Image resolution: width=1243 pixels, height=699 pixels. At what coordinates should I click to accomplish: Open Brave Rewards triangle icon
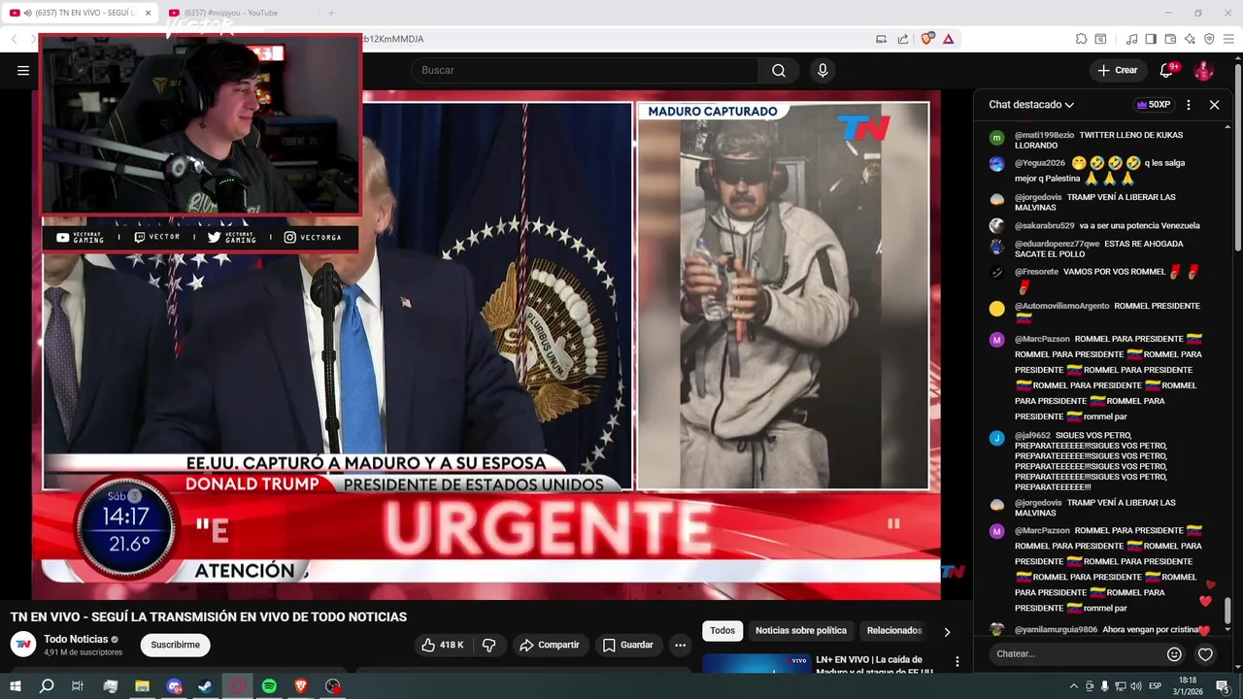point(948,39)
